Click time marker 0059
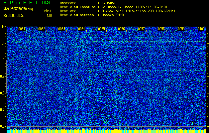This screenshot has height=133, width=209. (181, 29)
